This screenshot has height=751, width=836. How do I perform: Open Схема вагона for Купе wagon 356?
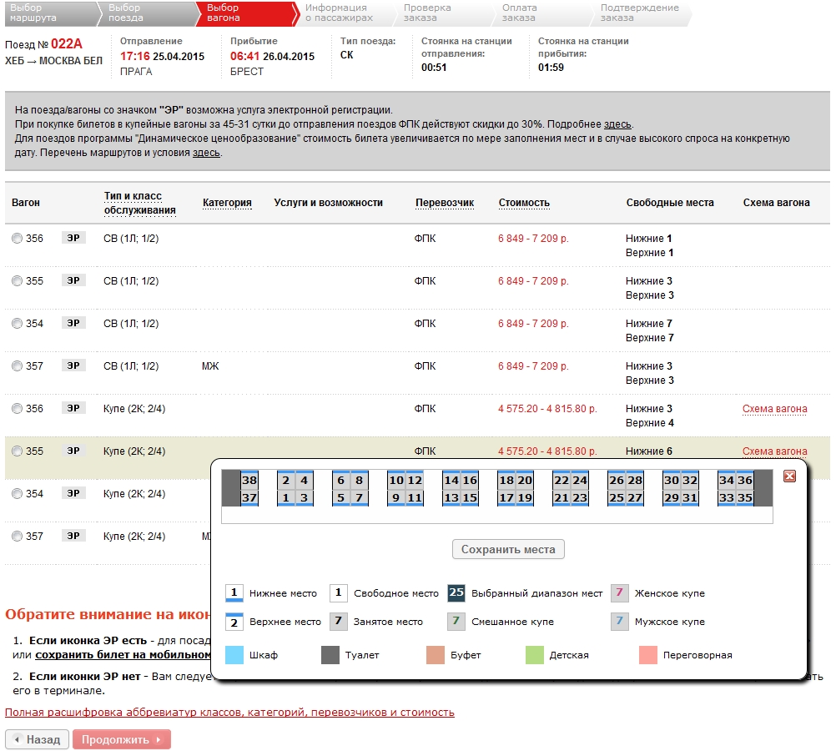tap(774, 409)
